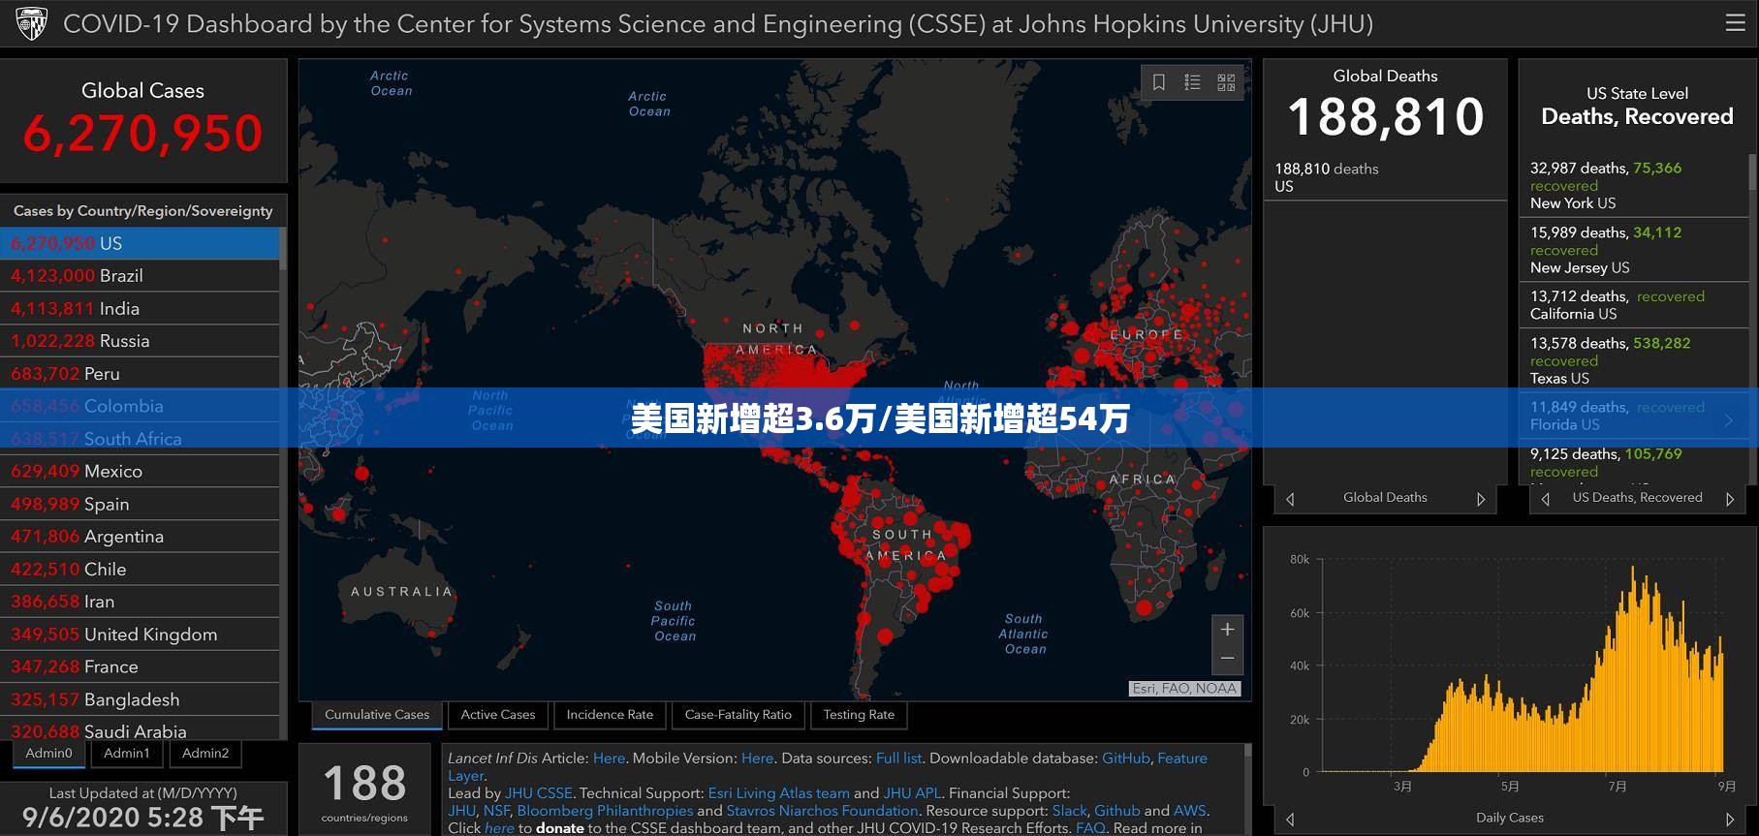This screenshot has height=836, width=1759.
Task: Select Brazil in the country list
Action: pos(140,276)
